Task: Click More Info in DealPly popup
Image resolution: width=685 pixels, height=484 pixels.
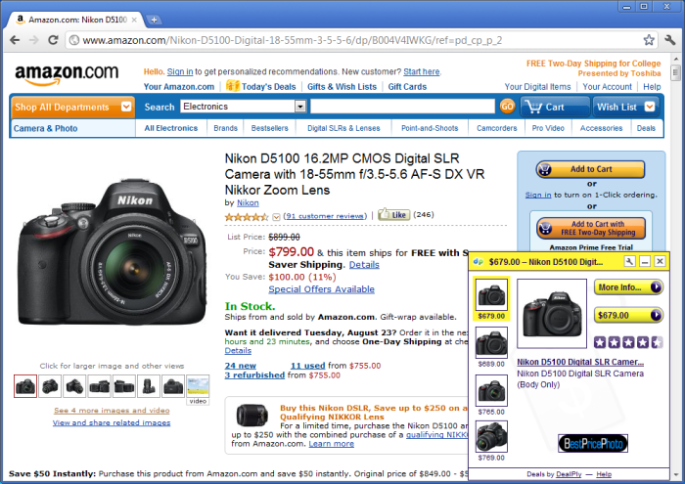Action: (x=628, y=287)
